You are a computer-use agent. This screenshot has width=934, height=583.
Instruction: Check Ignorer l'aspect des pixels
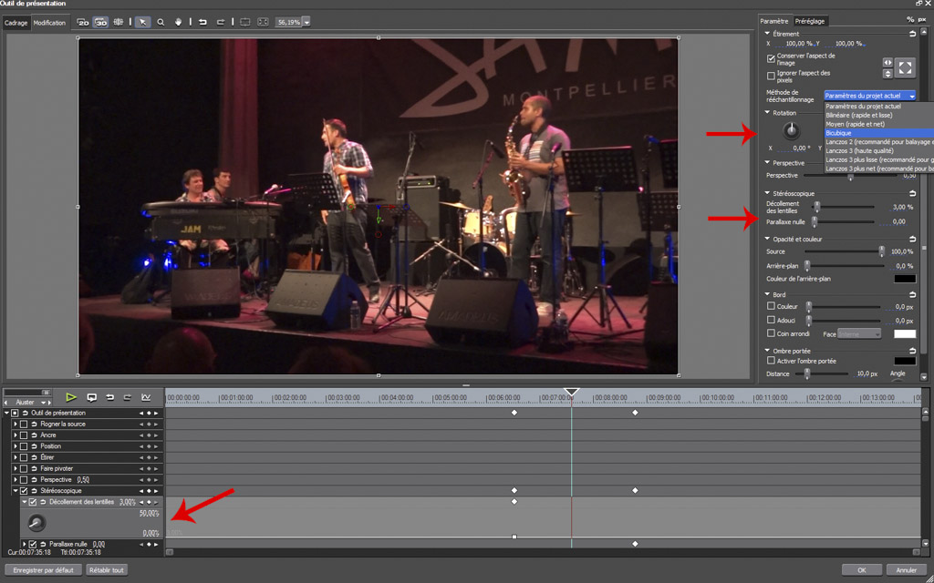(x=771, y=77)
